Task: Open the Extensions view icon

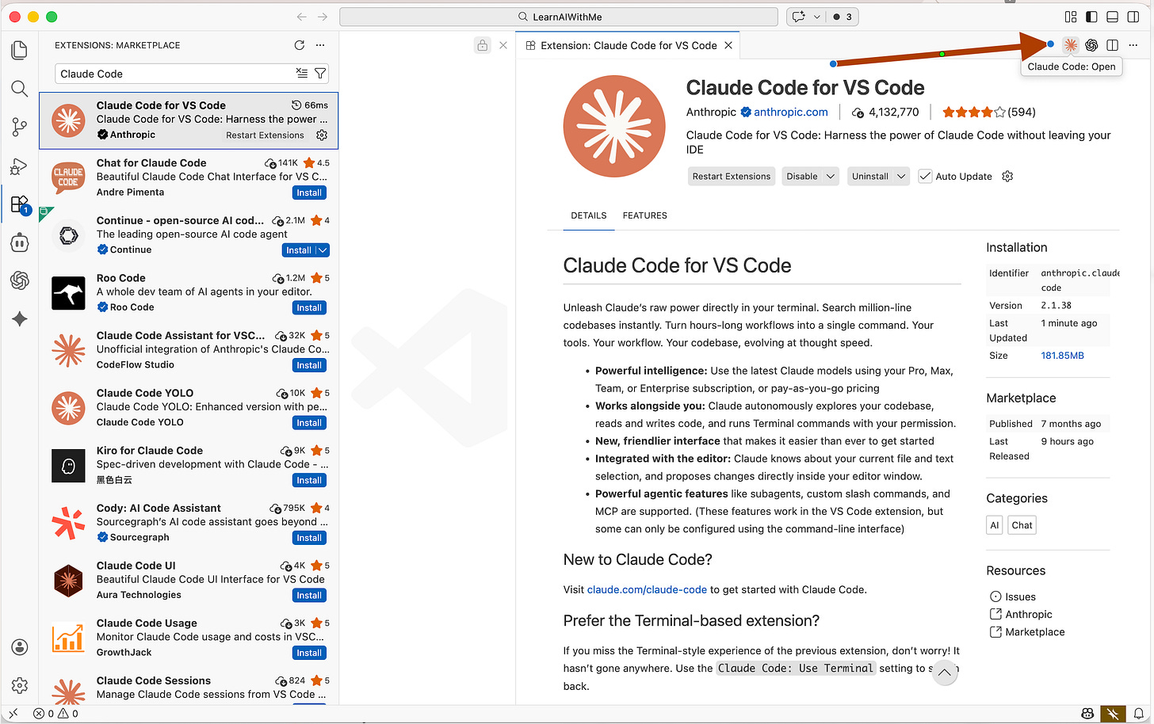Action: 20,204
